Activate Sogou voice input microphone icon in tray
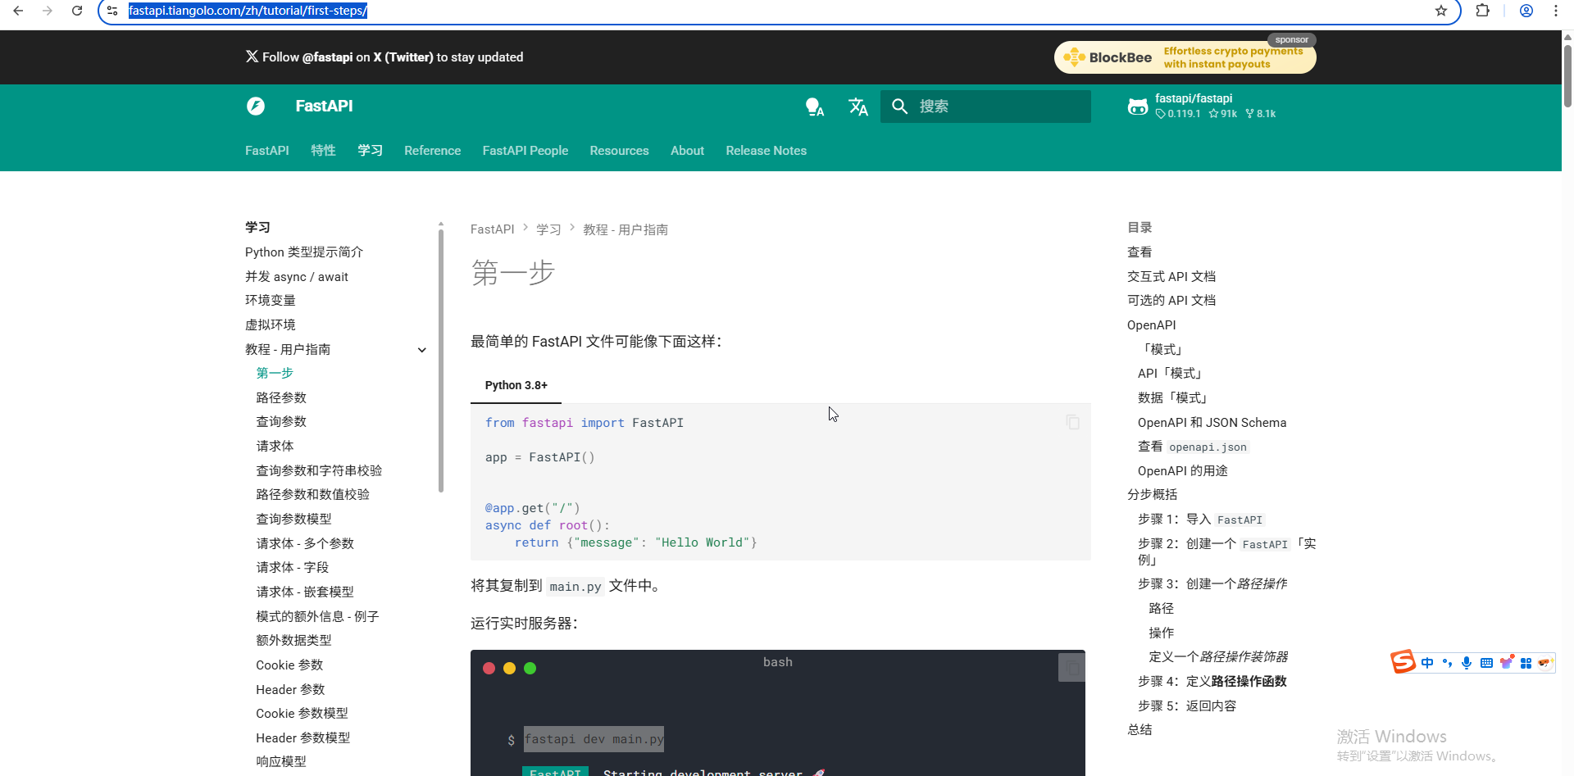This screenshot has width=1574, height=776. [1467, 662]
